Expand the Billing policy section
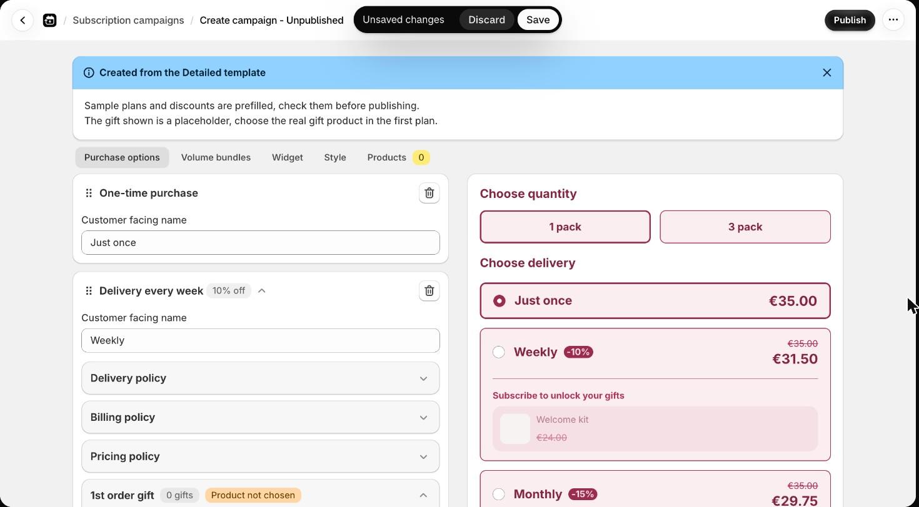Viewport: 919px width, 507px height. (x=261, y=418)
